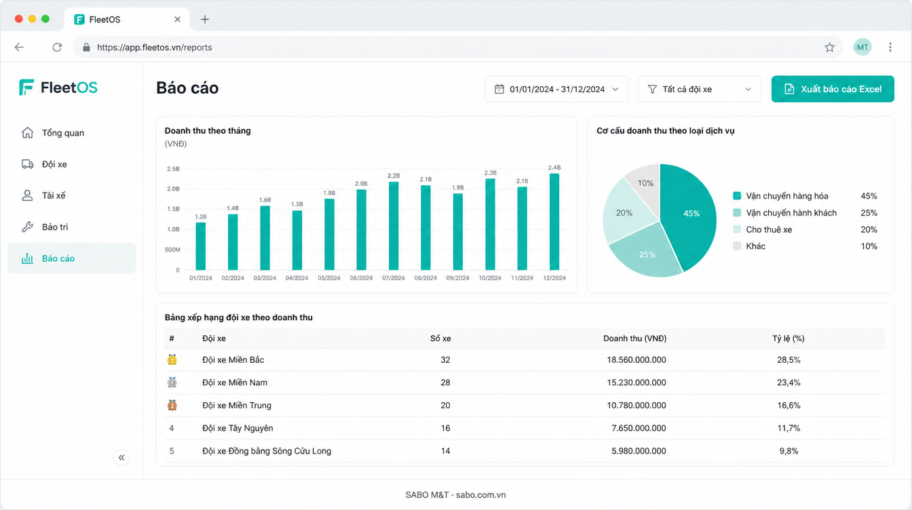Open Đội xe in the sidebar
Viewport: 912px width, 510px height.
click(72, 164)
